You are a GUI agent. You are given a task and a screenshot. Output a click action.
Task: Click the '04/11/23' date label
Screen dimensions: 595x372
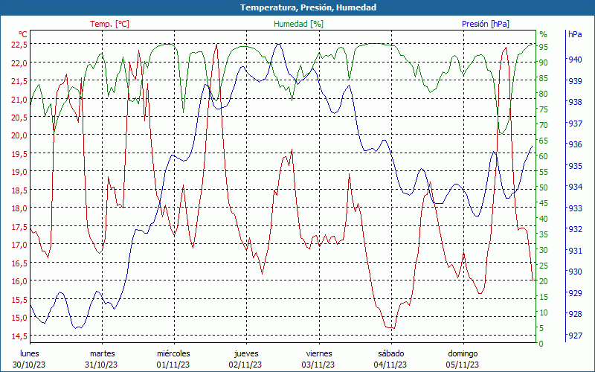click(390, 365)
